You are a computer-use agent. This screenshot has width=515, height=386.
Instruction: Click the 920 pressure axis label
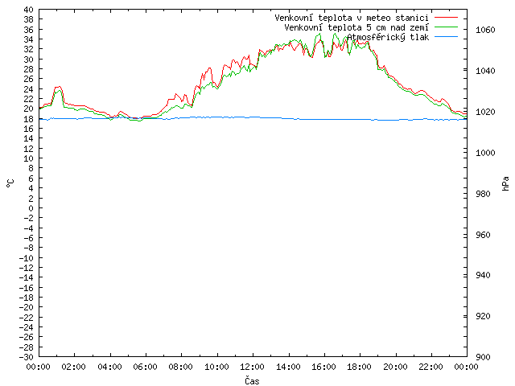[x=483, y=316]
